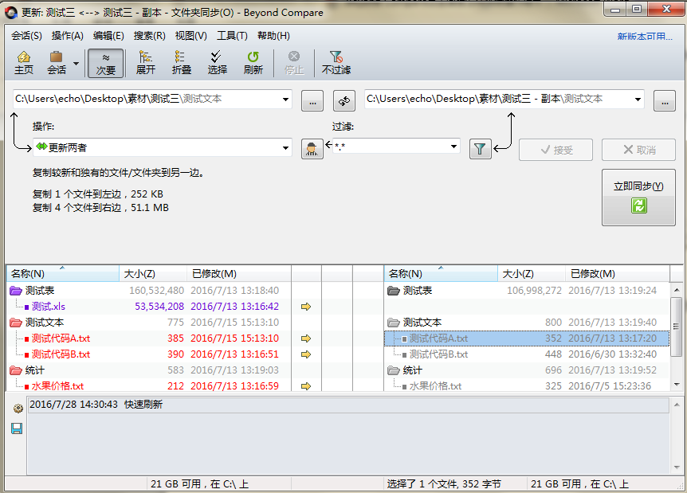
Task: Refresh the comparison with the 刷新 icon
Action: (253, 62)
